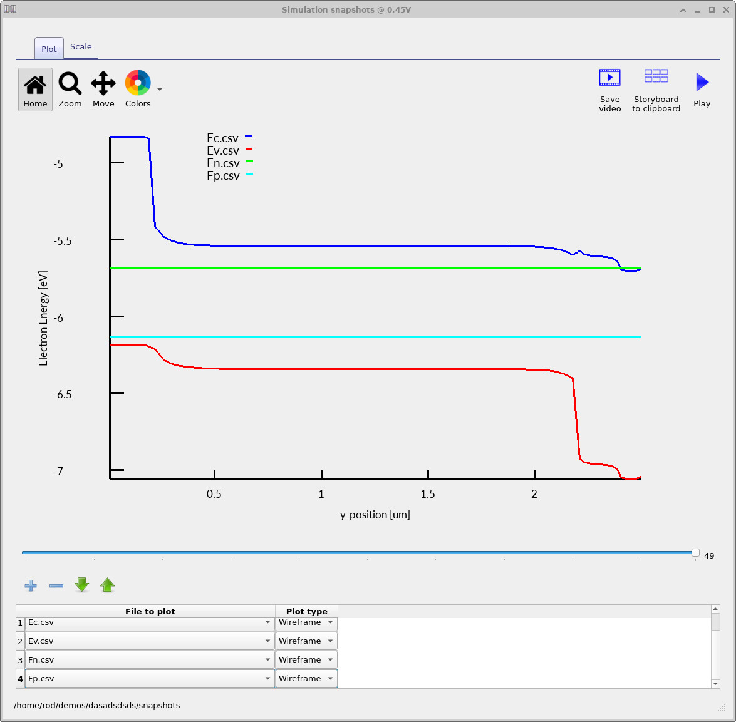Move row down with green down arrow
The height and width of the screenshot is (722, 736).
click(x=81, y=585)
